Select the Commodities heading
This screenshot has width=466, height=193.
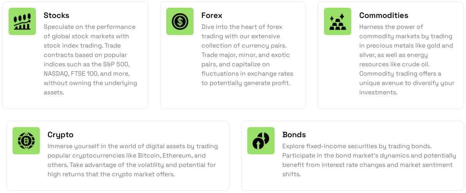pos(384,15)
